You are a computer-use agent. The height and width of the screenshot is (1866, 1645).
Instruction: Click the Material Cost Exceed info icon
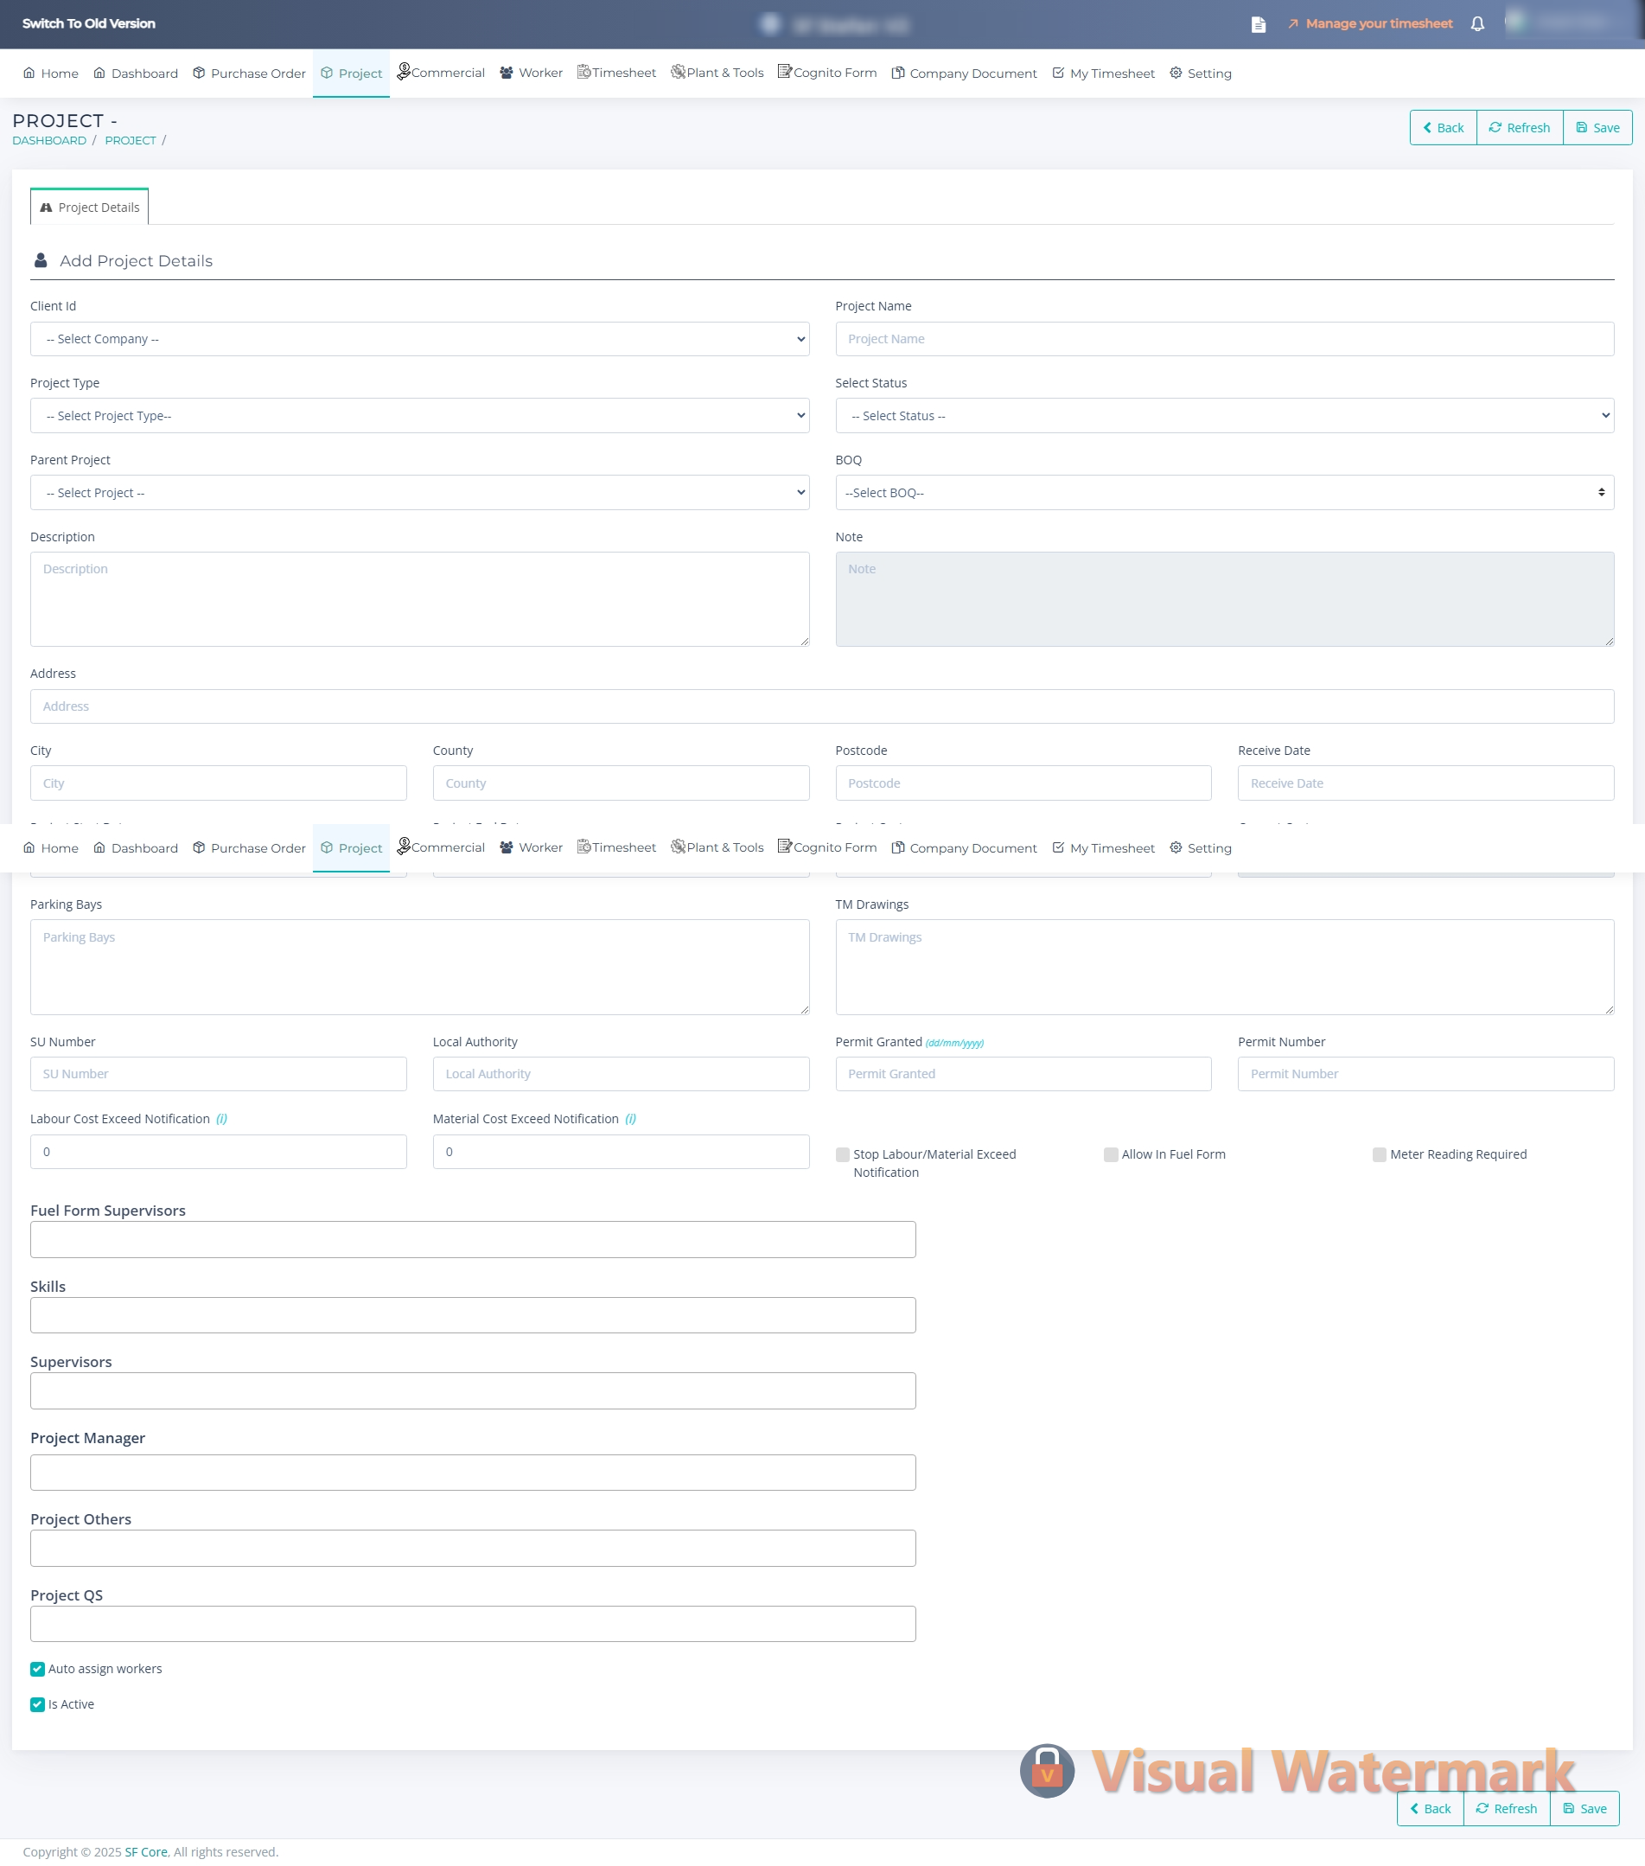tap(631, 1118)
